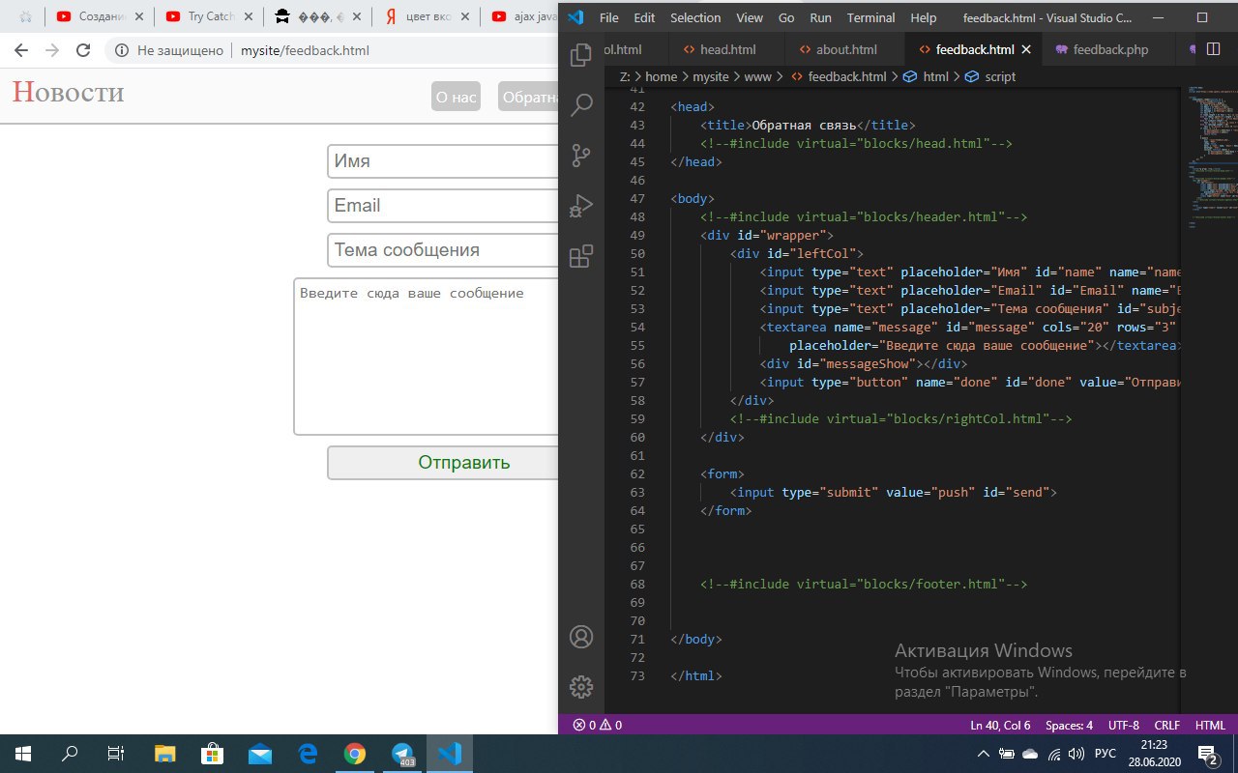
Task: Open the Extensions view
Action: point(581,256)
